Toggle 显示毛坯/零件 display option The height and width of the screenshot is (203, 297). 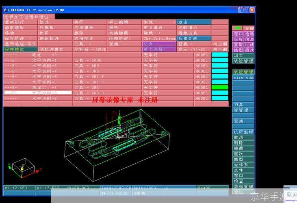[x=20, y=44]
